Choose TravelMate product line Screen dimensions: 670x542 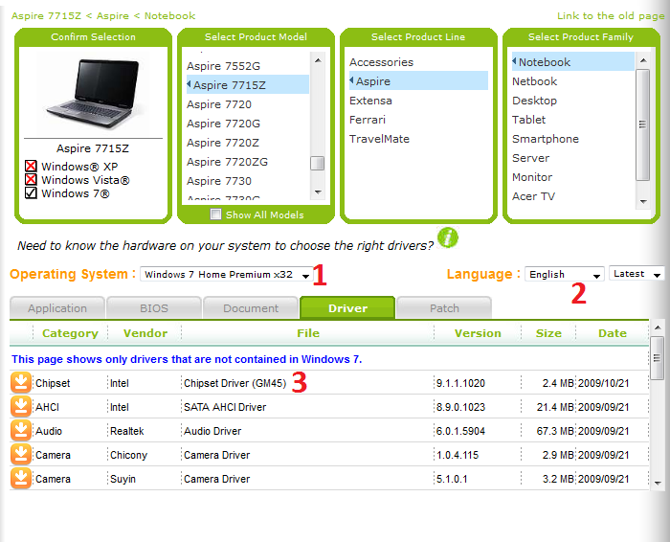click(379, 139)
